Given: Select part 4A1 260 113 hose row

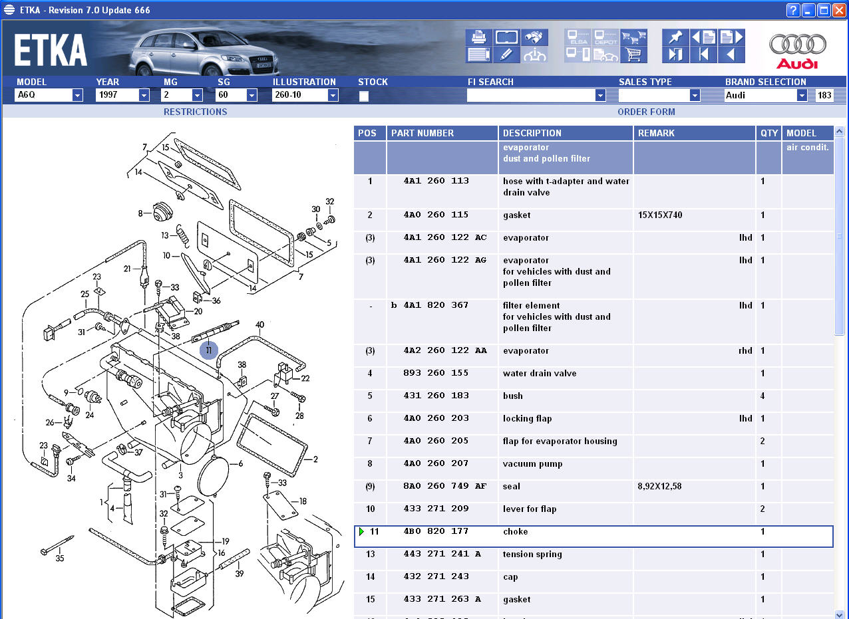Looking at the screenshot, I should point(594,191).
